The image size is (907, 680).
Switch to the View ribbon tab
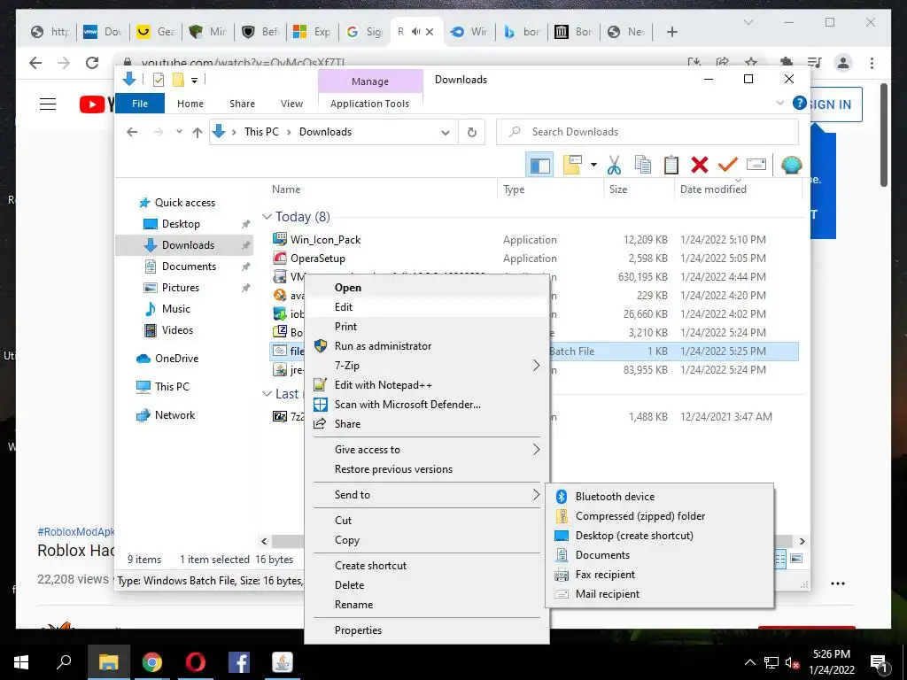[291, 104]
